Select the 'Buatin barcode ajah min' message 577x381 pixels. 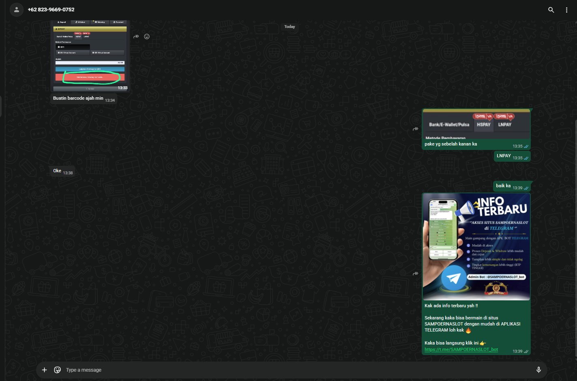(x=84, y=98)
